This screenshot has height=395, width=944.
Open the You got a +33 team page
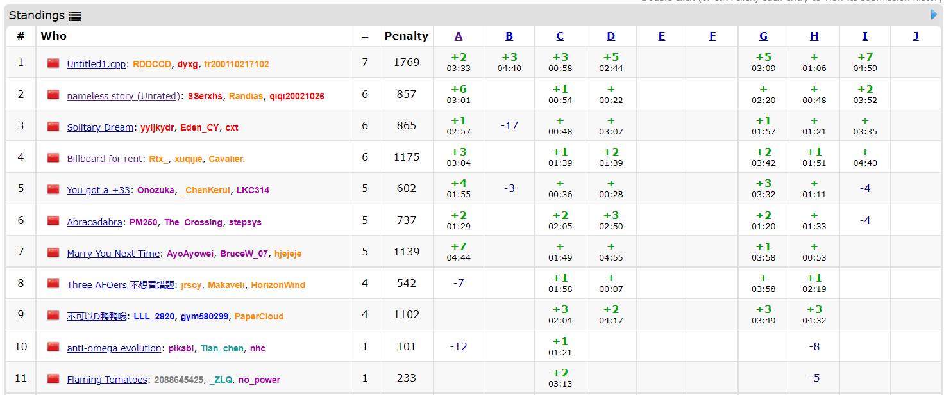[98, 190]
